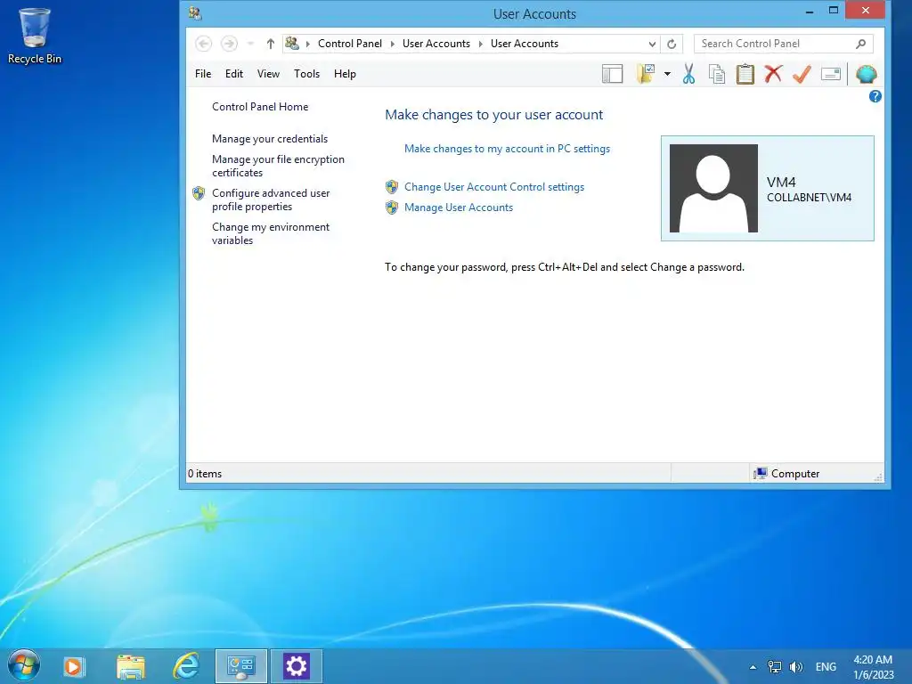Click the search magnifier icon
Viewport: 912px width, 684px height.
tap(861, 44)
